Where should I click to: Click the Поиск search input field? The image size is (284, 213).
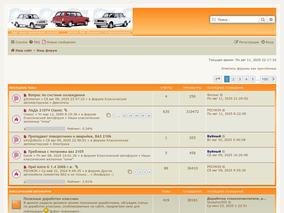click(237, 19)
